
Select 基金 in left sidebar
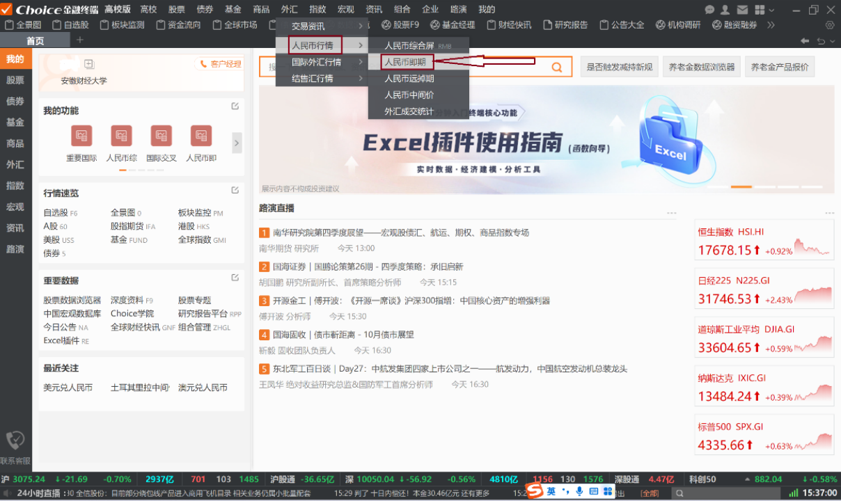(15, 122)
